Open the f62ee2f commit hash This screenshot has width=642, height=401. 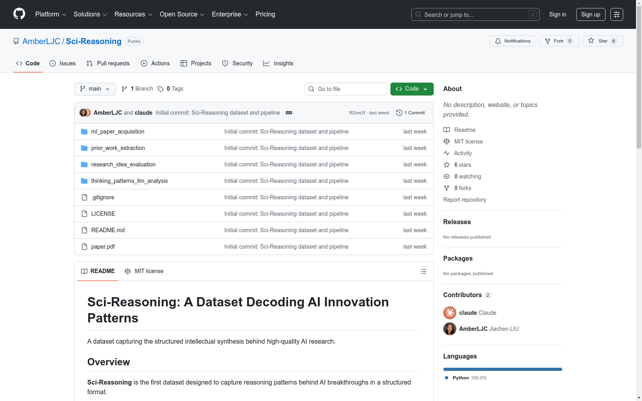(x=357, y=113)
